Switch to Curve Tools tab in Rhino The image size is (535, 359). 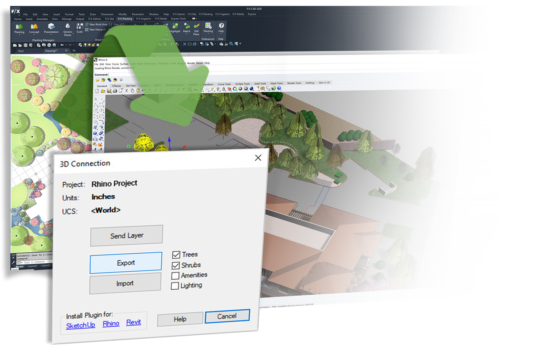point(224,84)
